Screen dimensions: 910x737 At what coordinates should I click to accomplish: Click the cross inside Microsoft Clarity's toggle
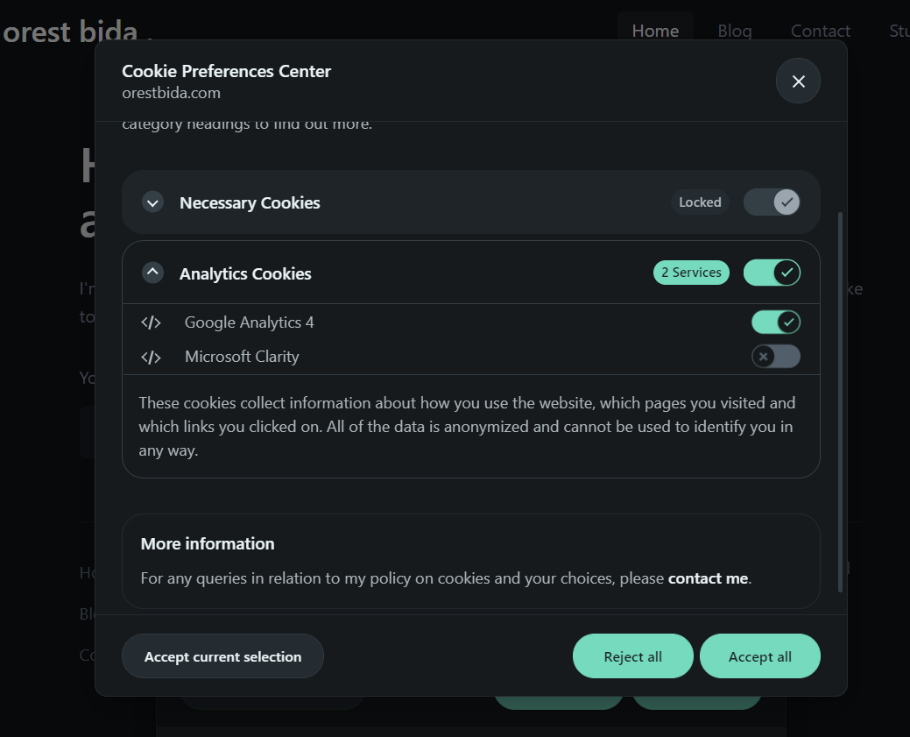[x=765, y=357]
